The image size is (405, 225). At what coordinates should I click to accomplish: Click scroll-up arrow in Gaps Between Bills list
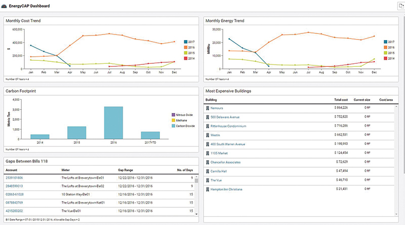(196, 177)
